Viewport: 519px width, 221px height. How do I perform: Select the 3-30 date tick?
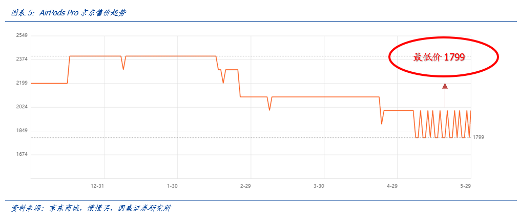[x=319, y=186]
